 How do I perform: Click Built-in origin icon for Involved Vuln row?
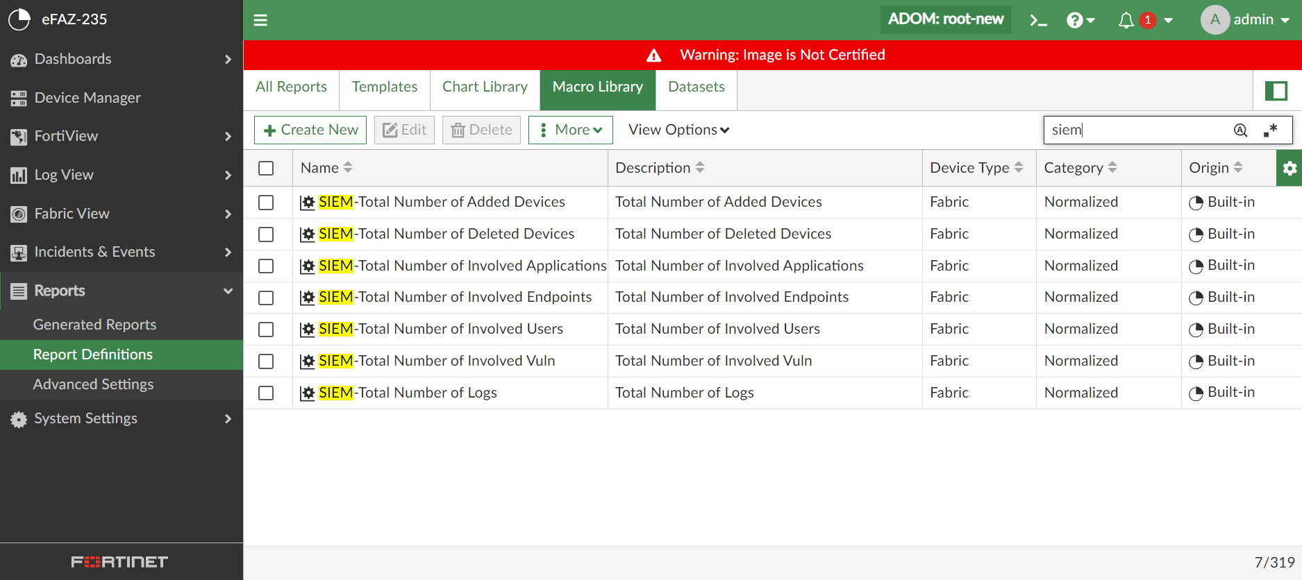point(1196,361)
